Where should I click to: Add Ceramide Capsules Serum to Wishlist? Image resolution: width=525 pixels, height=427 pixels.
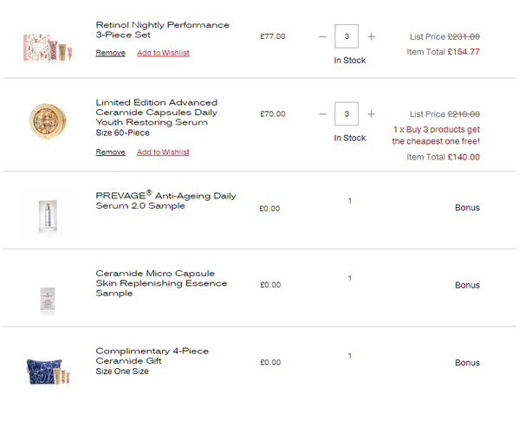(163, 152)
